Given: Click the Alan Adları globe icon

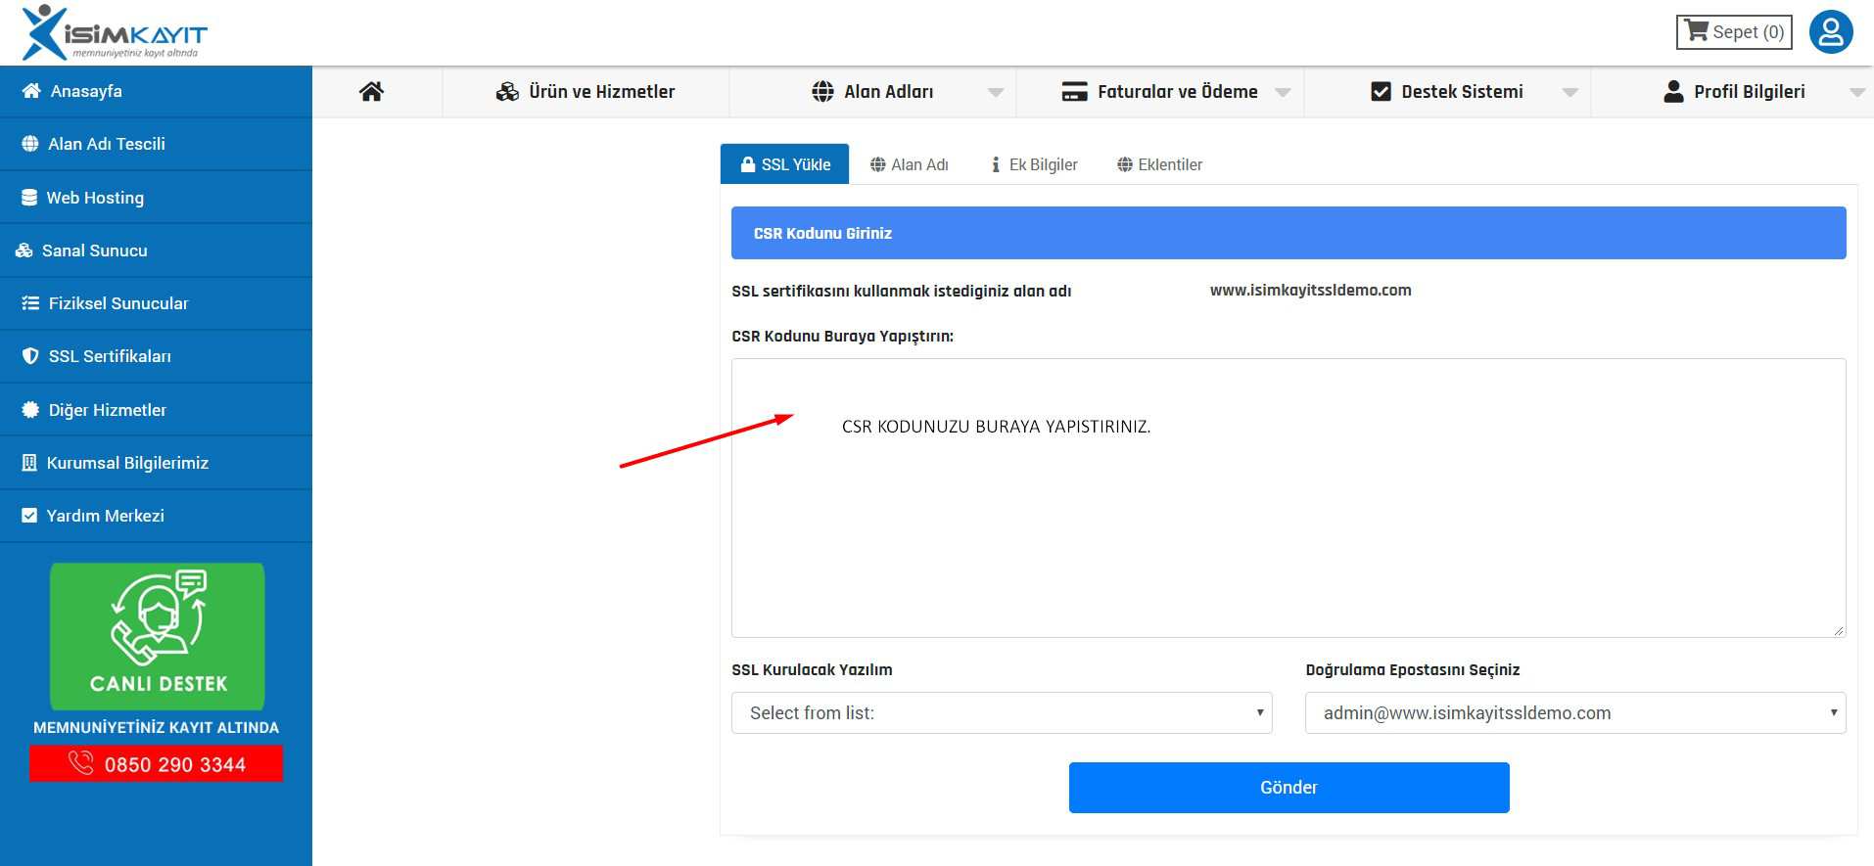Looking at the screenshot, I should pos(823,92).
